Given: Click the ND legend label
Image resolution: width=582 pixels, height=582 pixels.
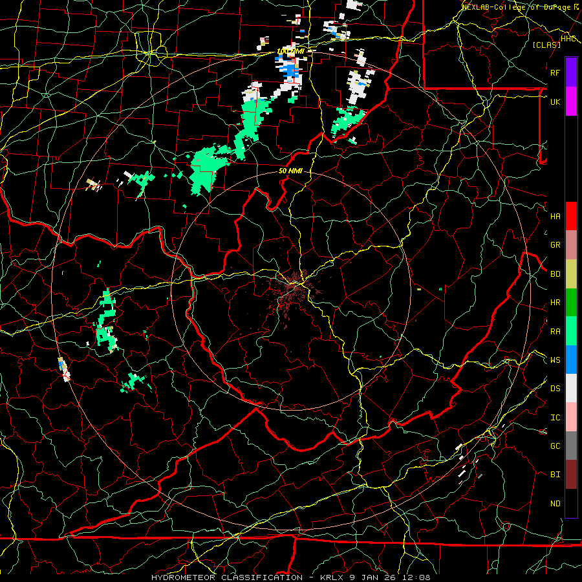Looking at the screenshot, I should coord(555,504).
